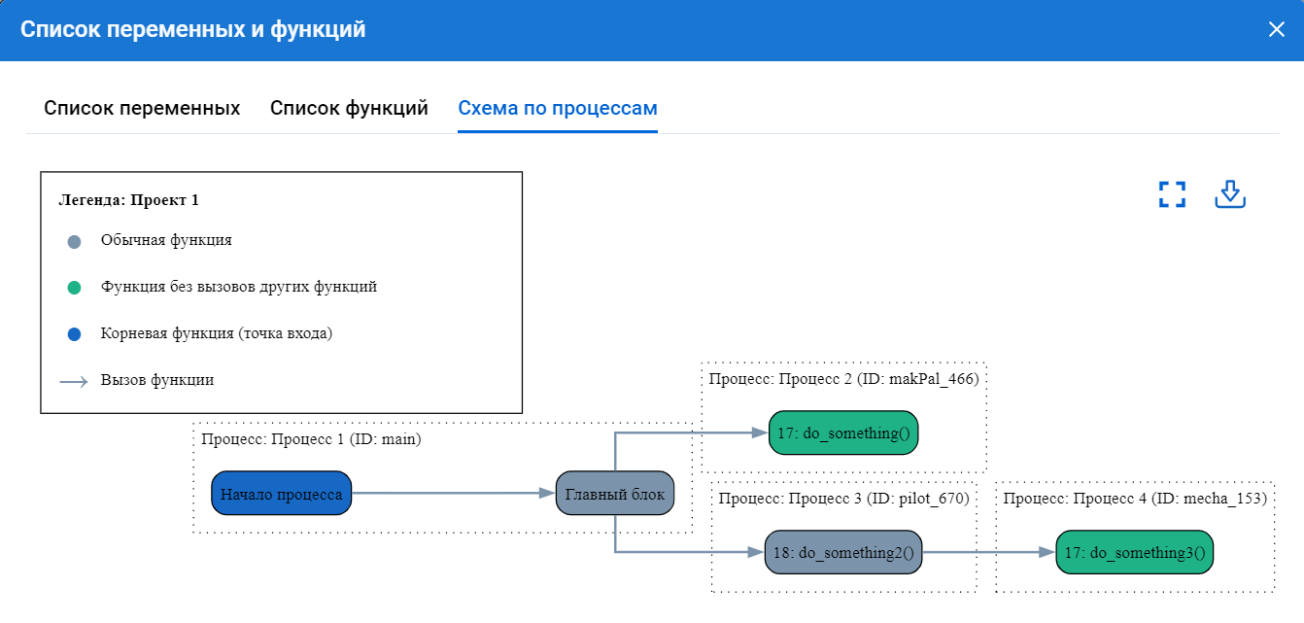Expand the diagram to fullscreen view
Viewport: 1304px width, 623px height.
(1173, 194)
